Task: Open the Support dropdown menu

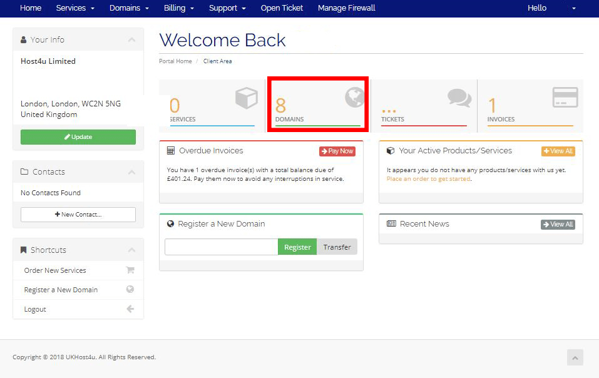Action: [227, 8]
